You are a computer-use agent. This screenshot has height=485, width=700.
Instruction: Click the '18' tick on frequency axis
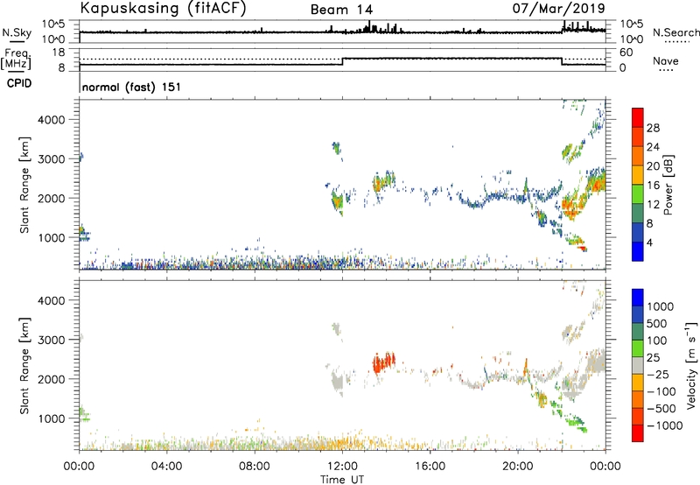click(x=59, y=53)
